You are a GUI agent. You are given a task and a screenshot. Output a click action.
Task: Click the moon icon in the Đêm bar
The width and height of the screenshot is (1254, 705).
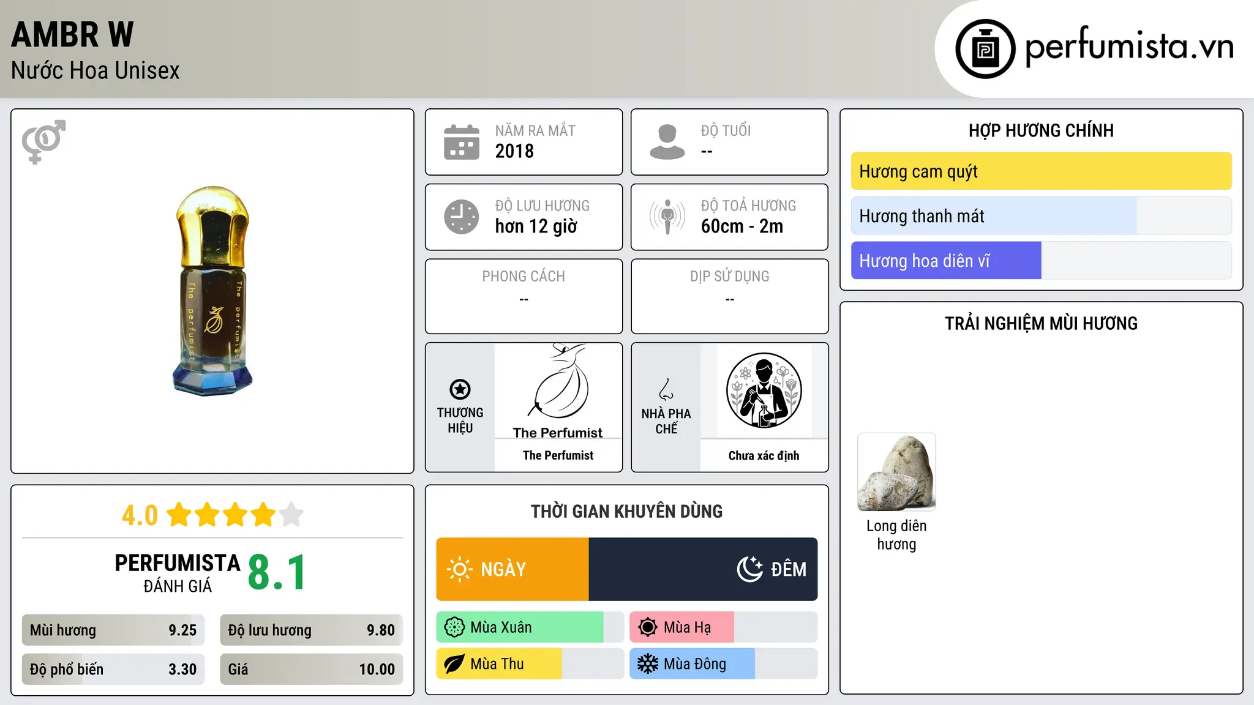coord(750,569)
